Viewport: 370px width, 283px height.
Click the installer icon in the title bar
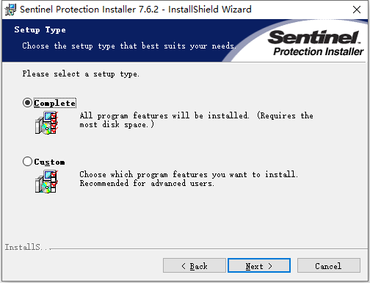(10, 10)
